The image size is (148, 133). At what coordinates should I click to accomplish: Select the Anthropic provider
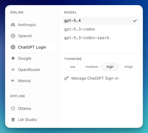[x=32, y=25]
